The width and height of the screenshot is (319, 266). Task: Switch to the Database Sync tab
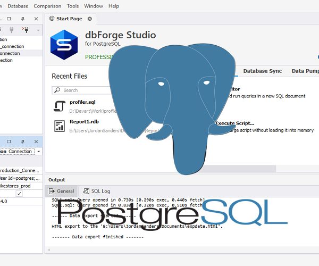263,71
